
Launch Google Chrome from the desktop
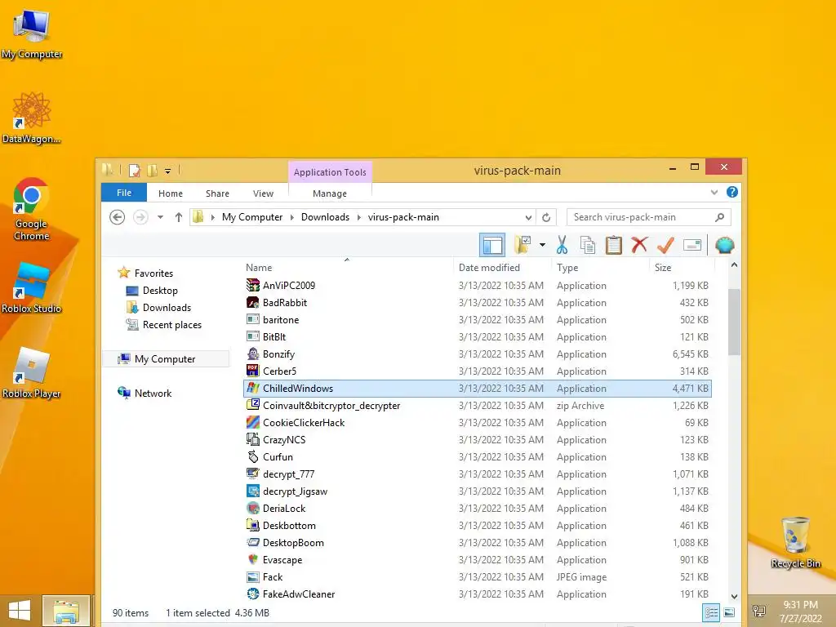tap(32, 208)
